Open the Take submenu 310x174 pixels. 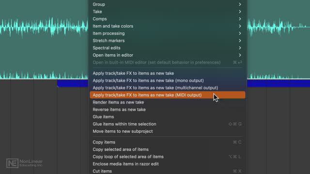click(168, 12)
